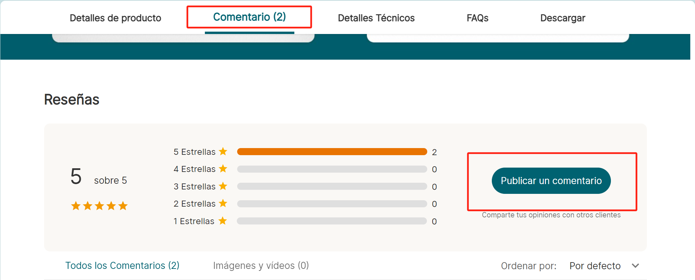
Task: Click the Publicar un comentario button
Action: click(551, 181)
